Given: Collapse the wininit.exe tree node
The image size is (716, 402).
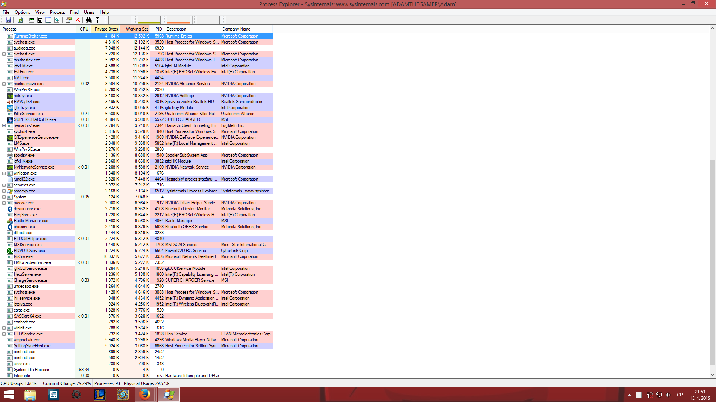Looking at the screenshot, I should tap(4, 328).
